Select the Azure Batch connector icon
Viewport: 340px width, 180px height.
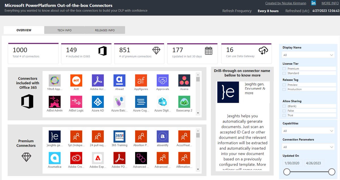119,102
